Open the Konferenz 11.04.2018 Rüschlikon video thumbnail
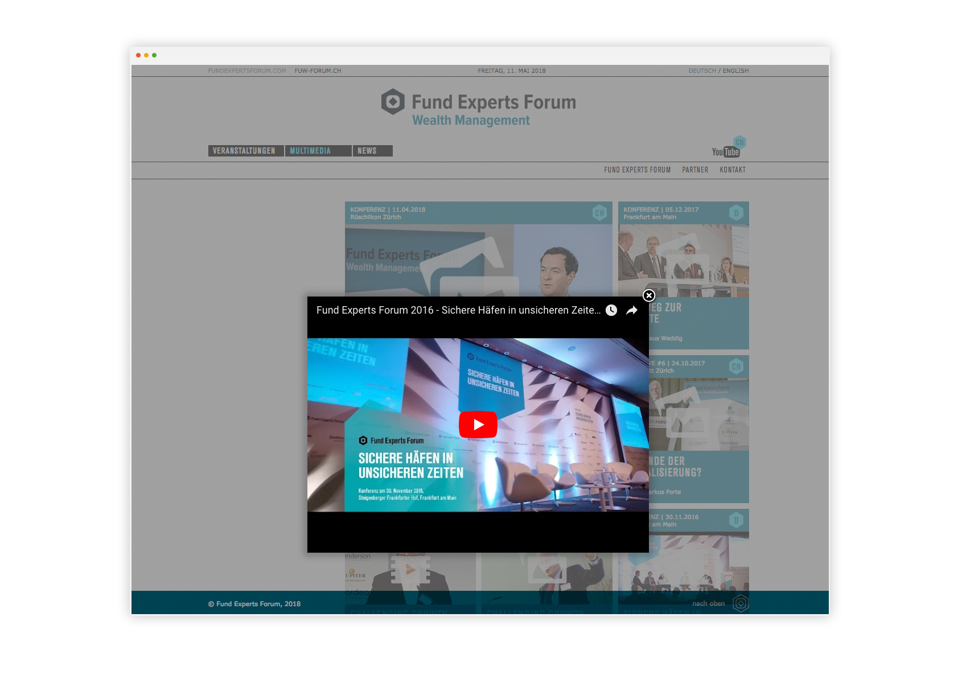The width and height of the screenshot is (962, 683). (478, 260)
